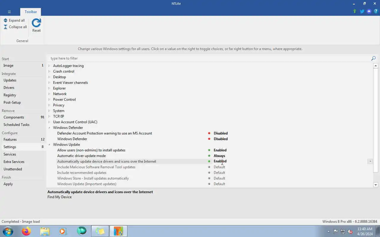This screenshot has height=237, width=380.
Task: Expand the AutoLogger tracing node
Action: 49,66
